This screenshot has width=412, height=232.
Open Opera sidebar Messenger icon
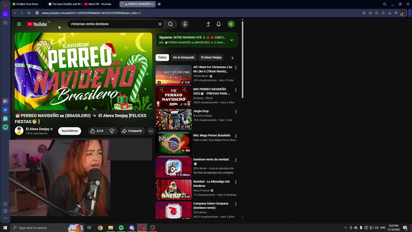click(5, 110)
